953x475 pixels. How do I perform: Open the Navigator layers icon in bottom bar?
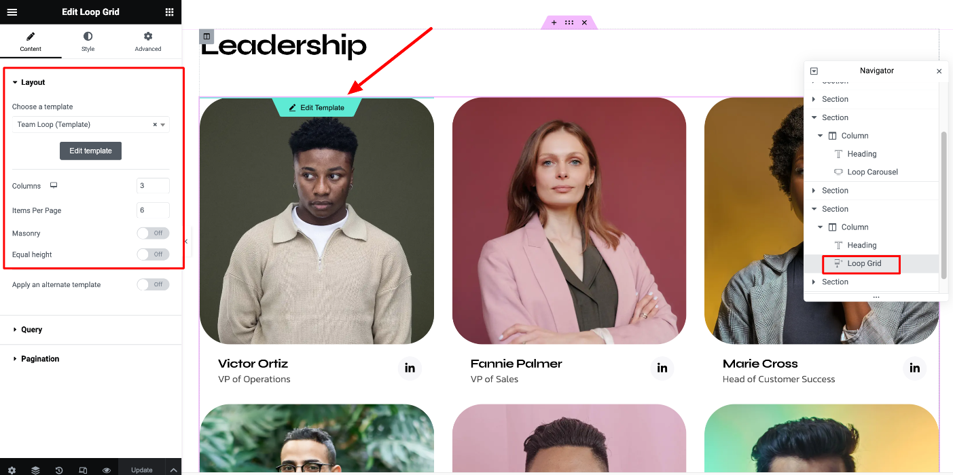35,470
